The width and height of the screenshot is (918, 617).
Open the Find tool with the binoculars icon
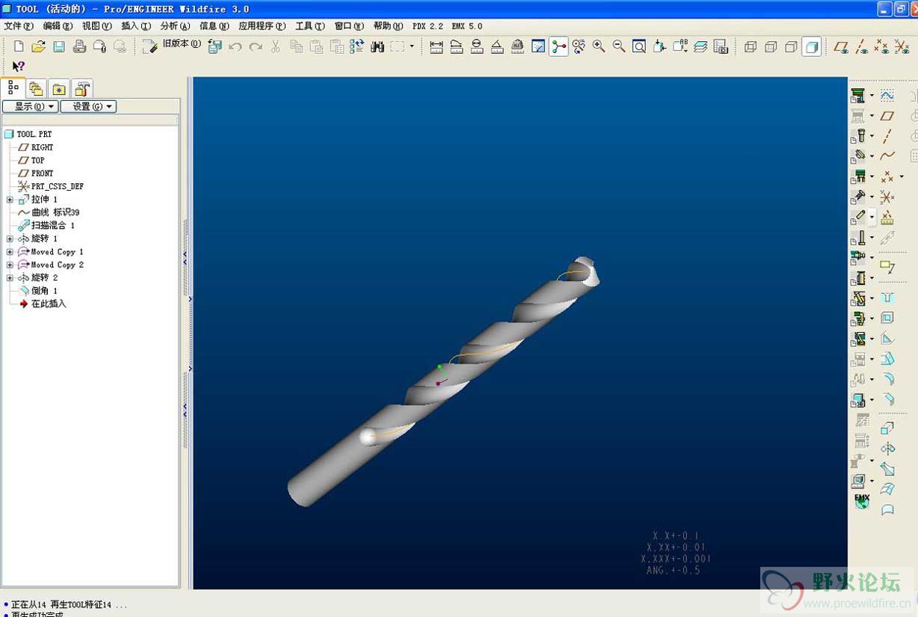click(378, 46)
